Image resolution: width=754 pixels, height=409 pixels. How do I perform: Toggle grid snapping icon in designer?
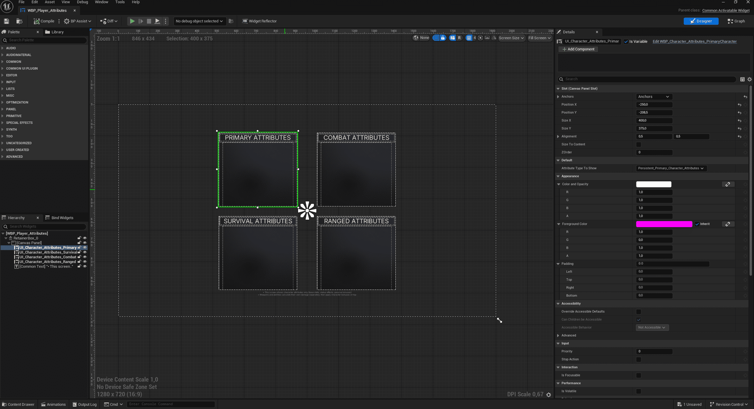pyautogui.click(x=469, y=38)
